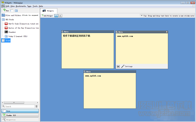196x122 pixels.
Task: Click the Widgets tab icon
Action: pyautogui.click(x=44, y=11)
